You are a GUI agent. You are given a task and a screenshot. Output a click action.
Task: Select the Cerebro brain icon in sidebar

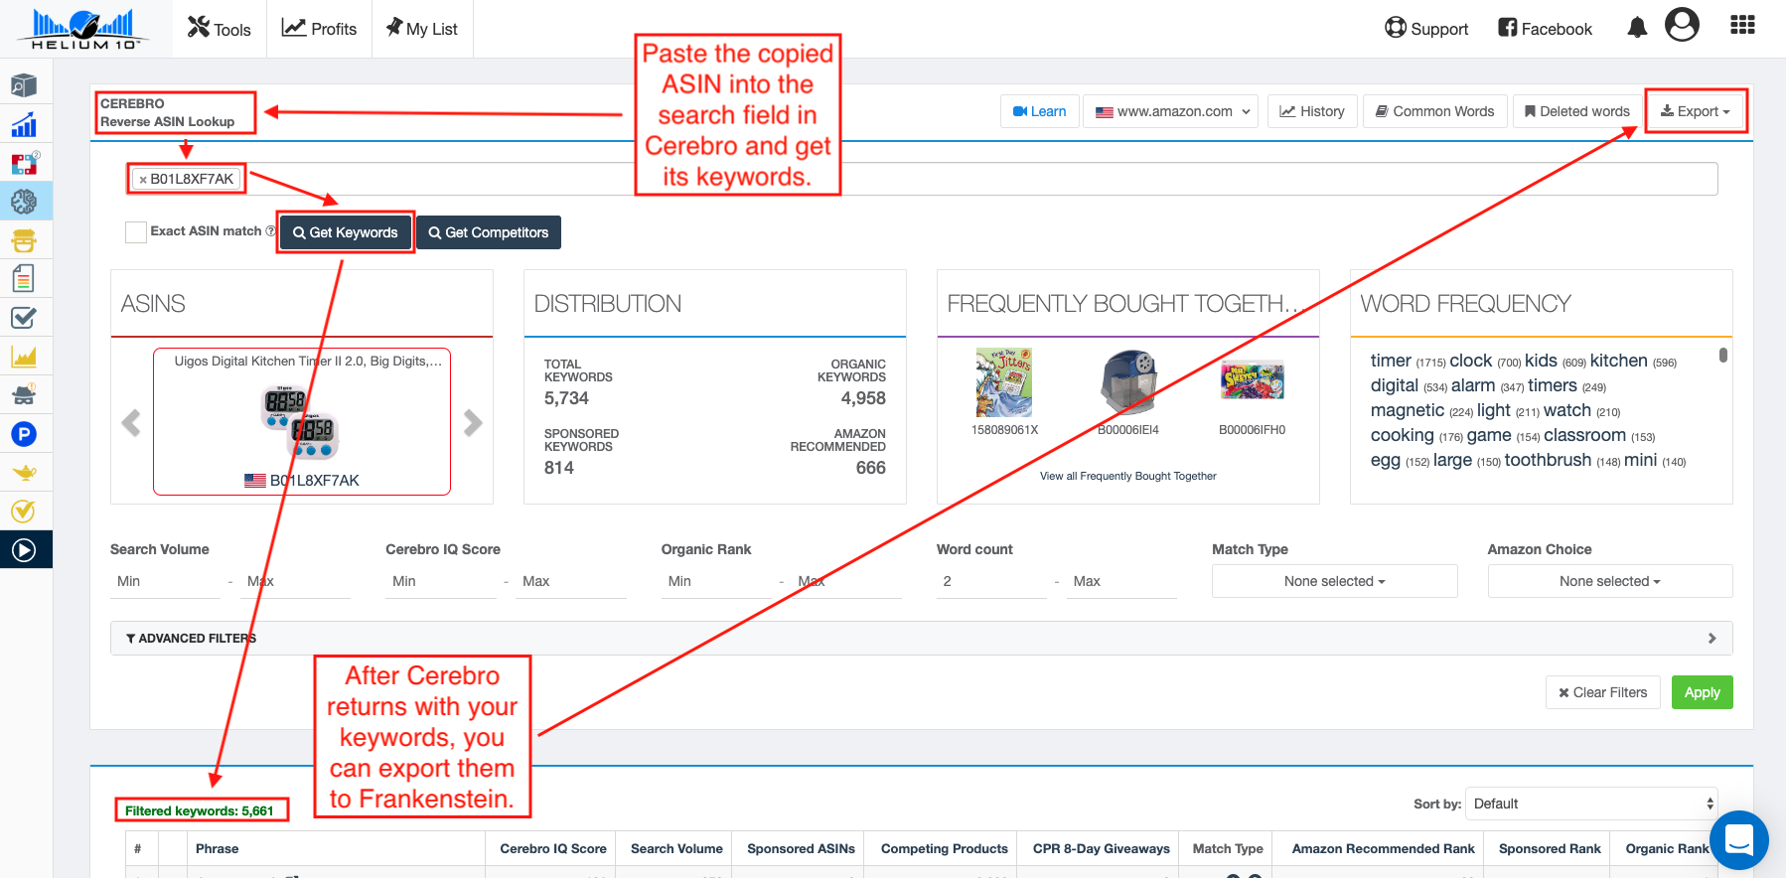click(24, 202)
